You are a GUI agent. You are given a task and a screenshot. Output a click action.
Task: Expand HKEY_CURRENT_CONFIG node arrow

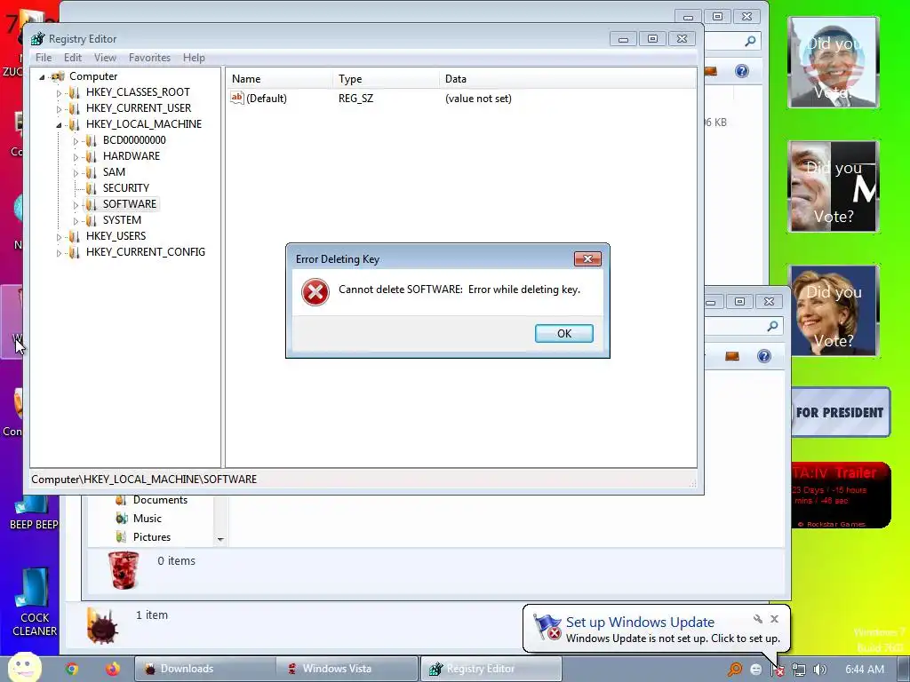tap(59, 253)
